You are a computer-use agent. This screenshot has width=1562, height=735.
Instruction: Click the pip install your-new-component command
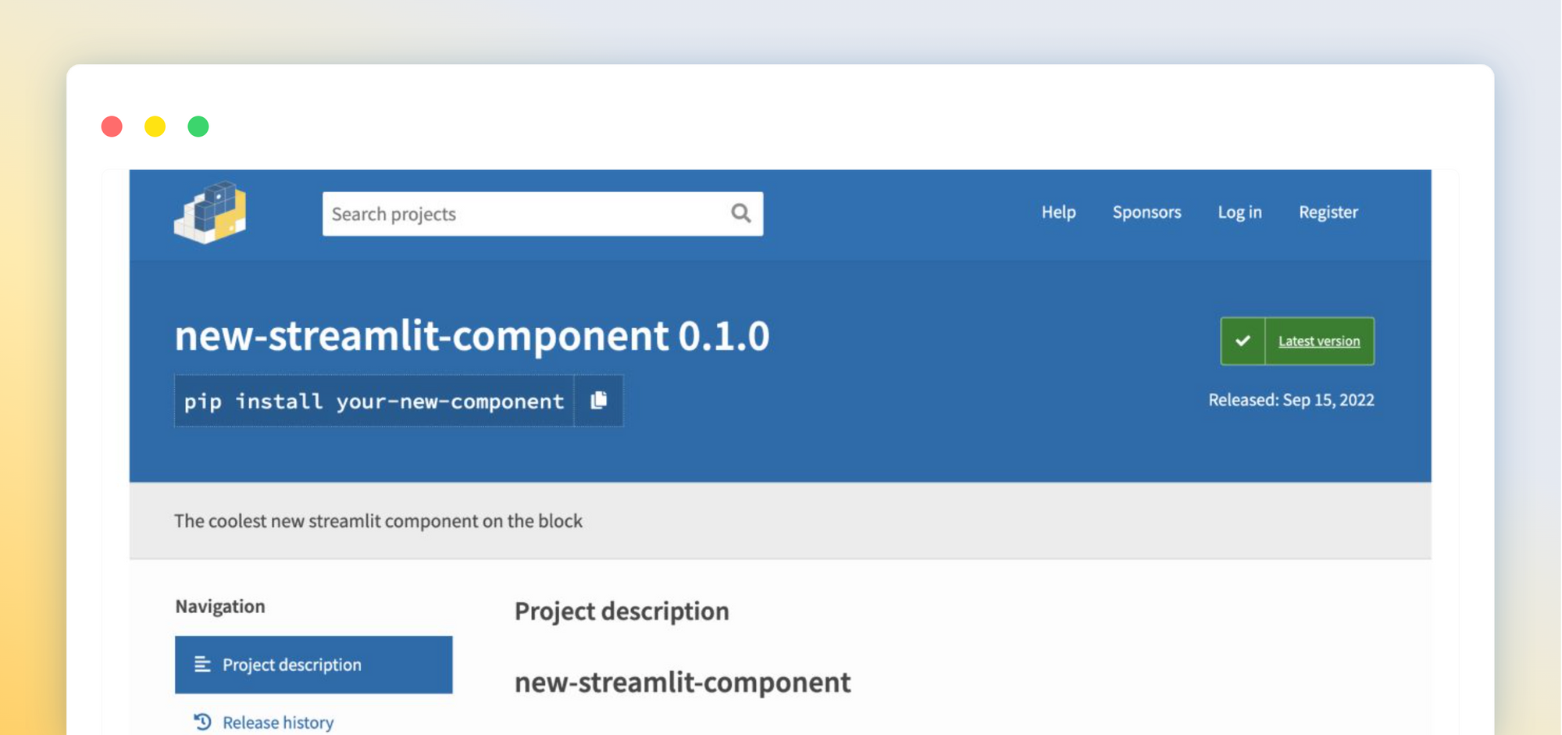tap(373, 401)
